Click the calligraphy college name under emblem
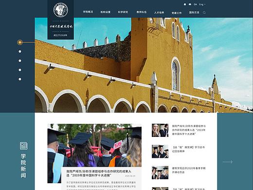Viewport: 253px width, 190px height. (x=61, y=26)
